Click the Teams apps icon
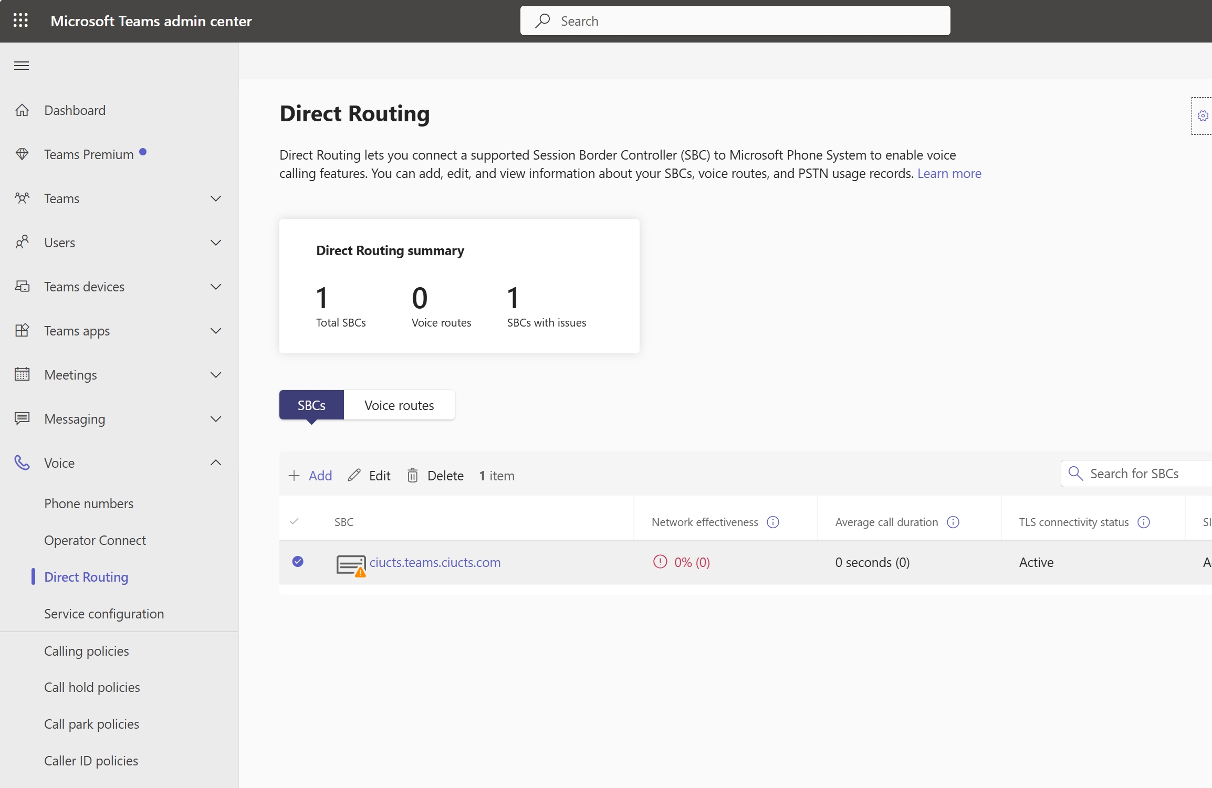Viewport: 1212px width, 788px height. [22, 331]
